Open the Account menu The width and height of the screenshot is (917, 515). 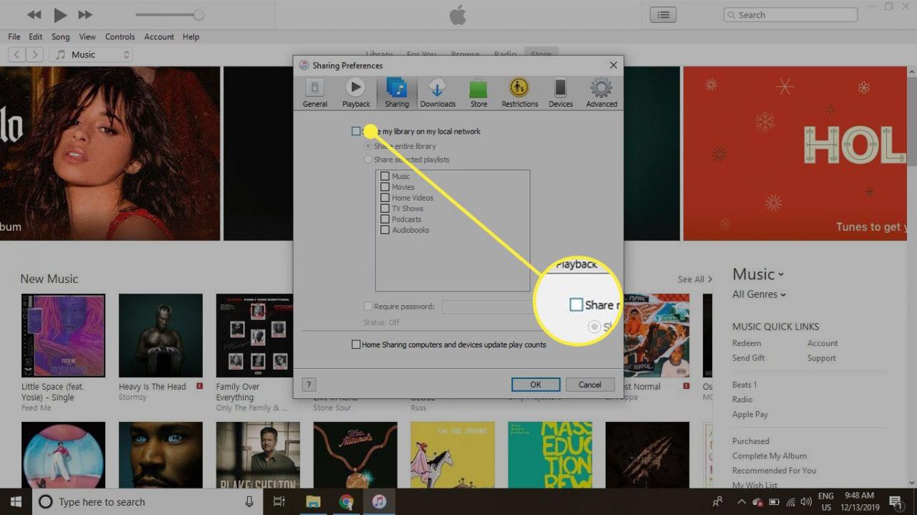159,37
